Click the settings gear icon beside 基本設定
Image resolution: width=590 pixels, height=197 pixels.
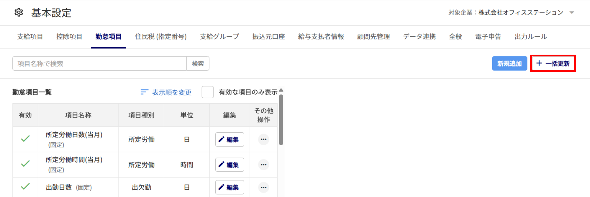click(x=19, y=12)
